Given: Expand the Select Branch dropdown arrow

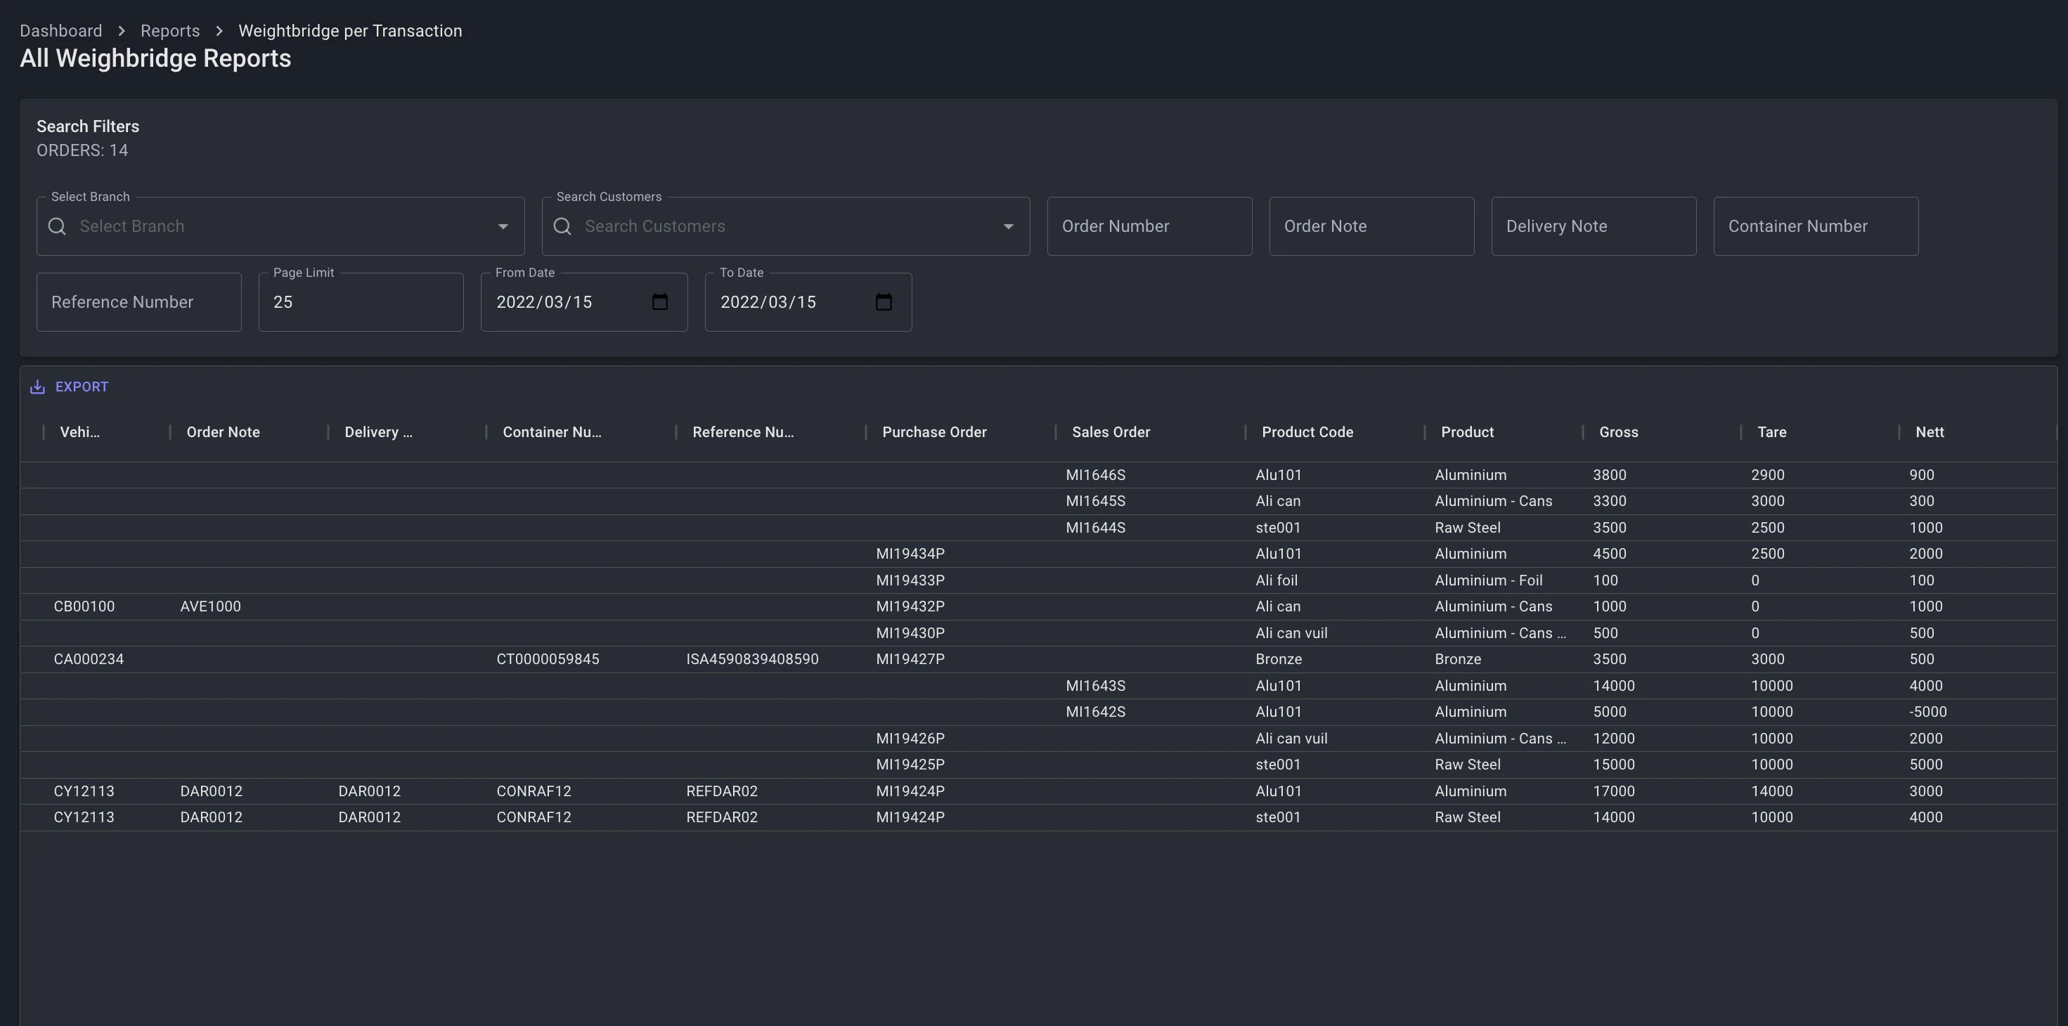Looking at the screenshot, I should pos(503,226).
